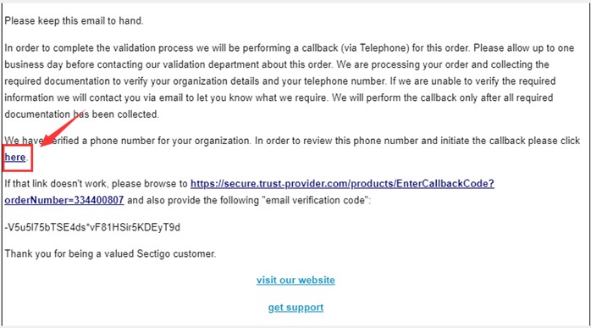This screenshot has height=328, width=591.
Task: Click the "documentation has been collected" line
Action: pyautogui.click(x=82, y=114)
